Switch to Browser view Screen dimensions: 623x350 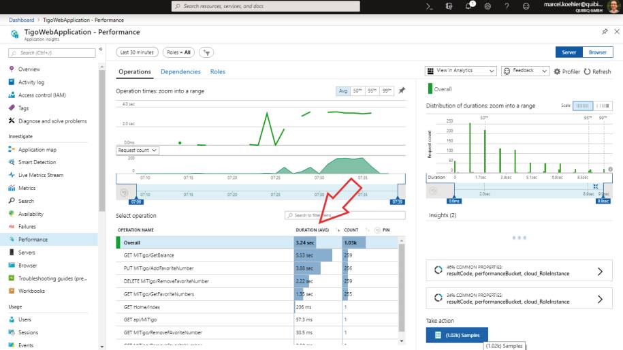598,52
